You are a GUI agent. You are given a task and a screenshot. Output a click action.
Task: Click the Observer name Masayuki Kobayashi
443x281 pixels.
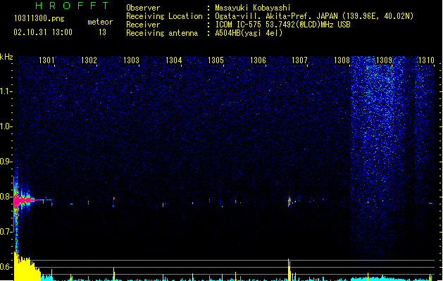253,8
